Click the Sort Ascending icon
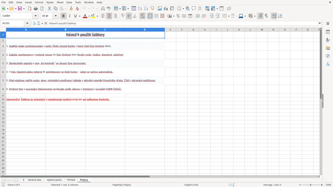 pyautogui.click(x=140, y=9)
